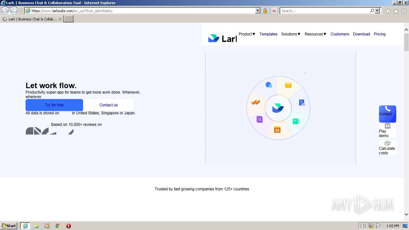Click the page scrollbar down arrow
The width and height of the screenshot is (409, 230).
[406, 215]
